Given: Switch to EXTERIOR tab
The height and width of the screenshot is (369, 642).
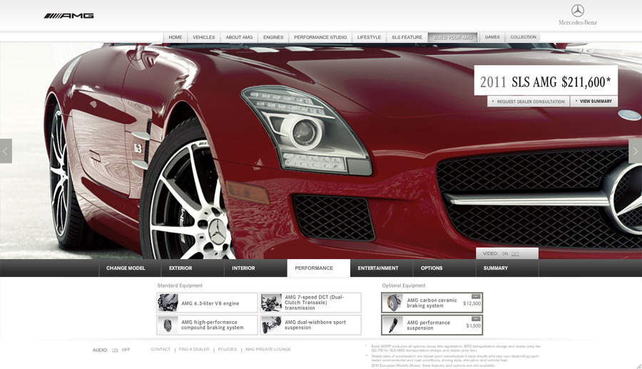Looking at the screenshot, I should (193, 268).
